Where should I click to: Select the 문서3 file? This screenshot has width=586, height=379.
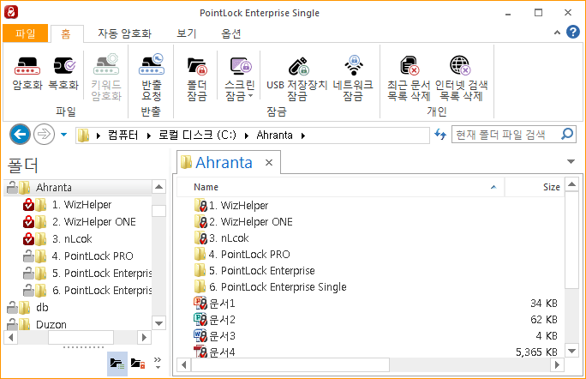[222, 336]
